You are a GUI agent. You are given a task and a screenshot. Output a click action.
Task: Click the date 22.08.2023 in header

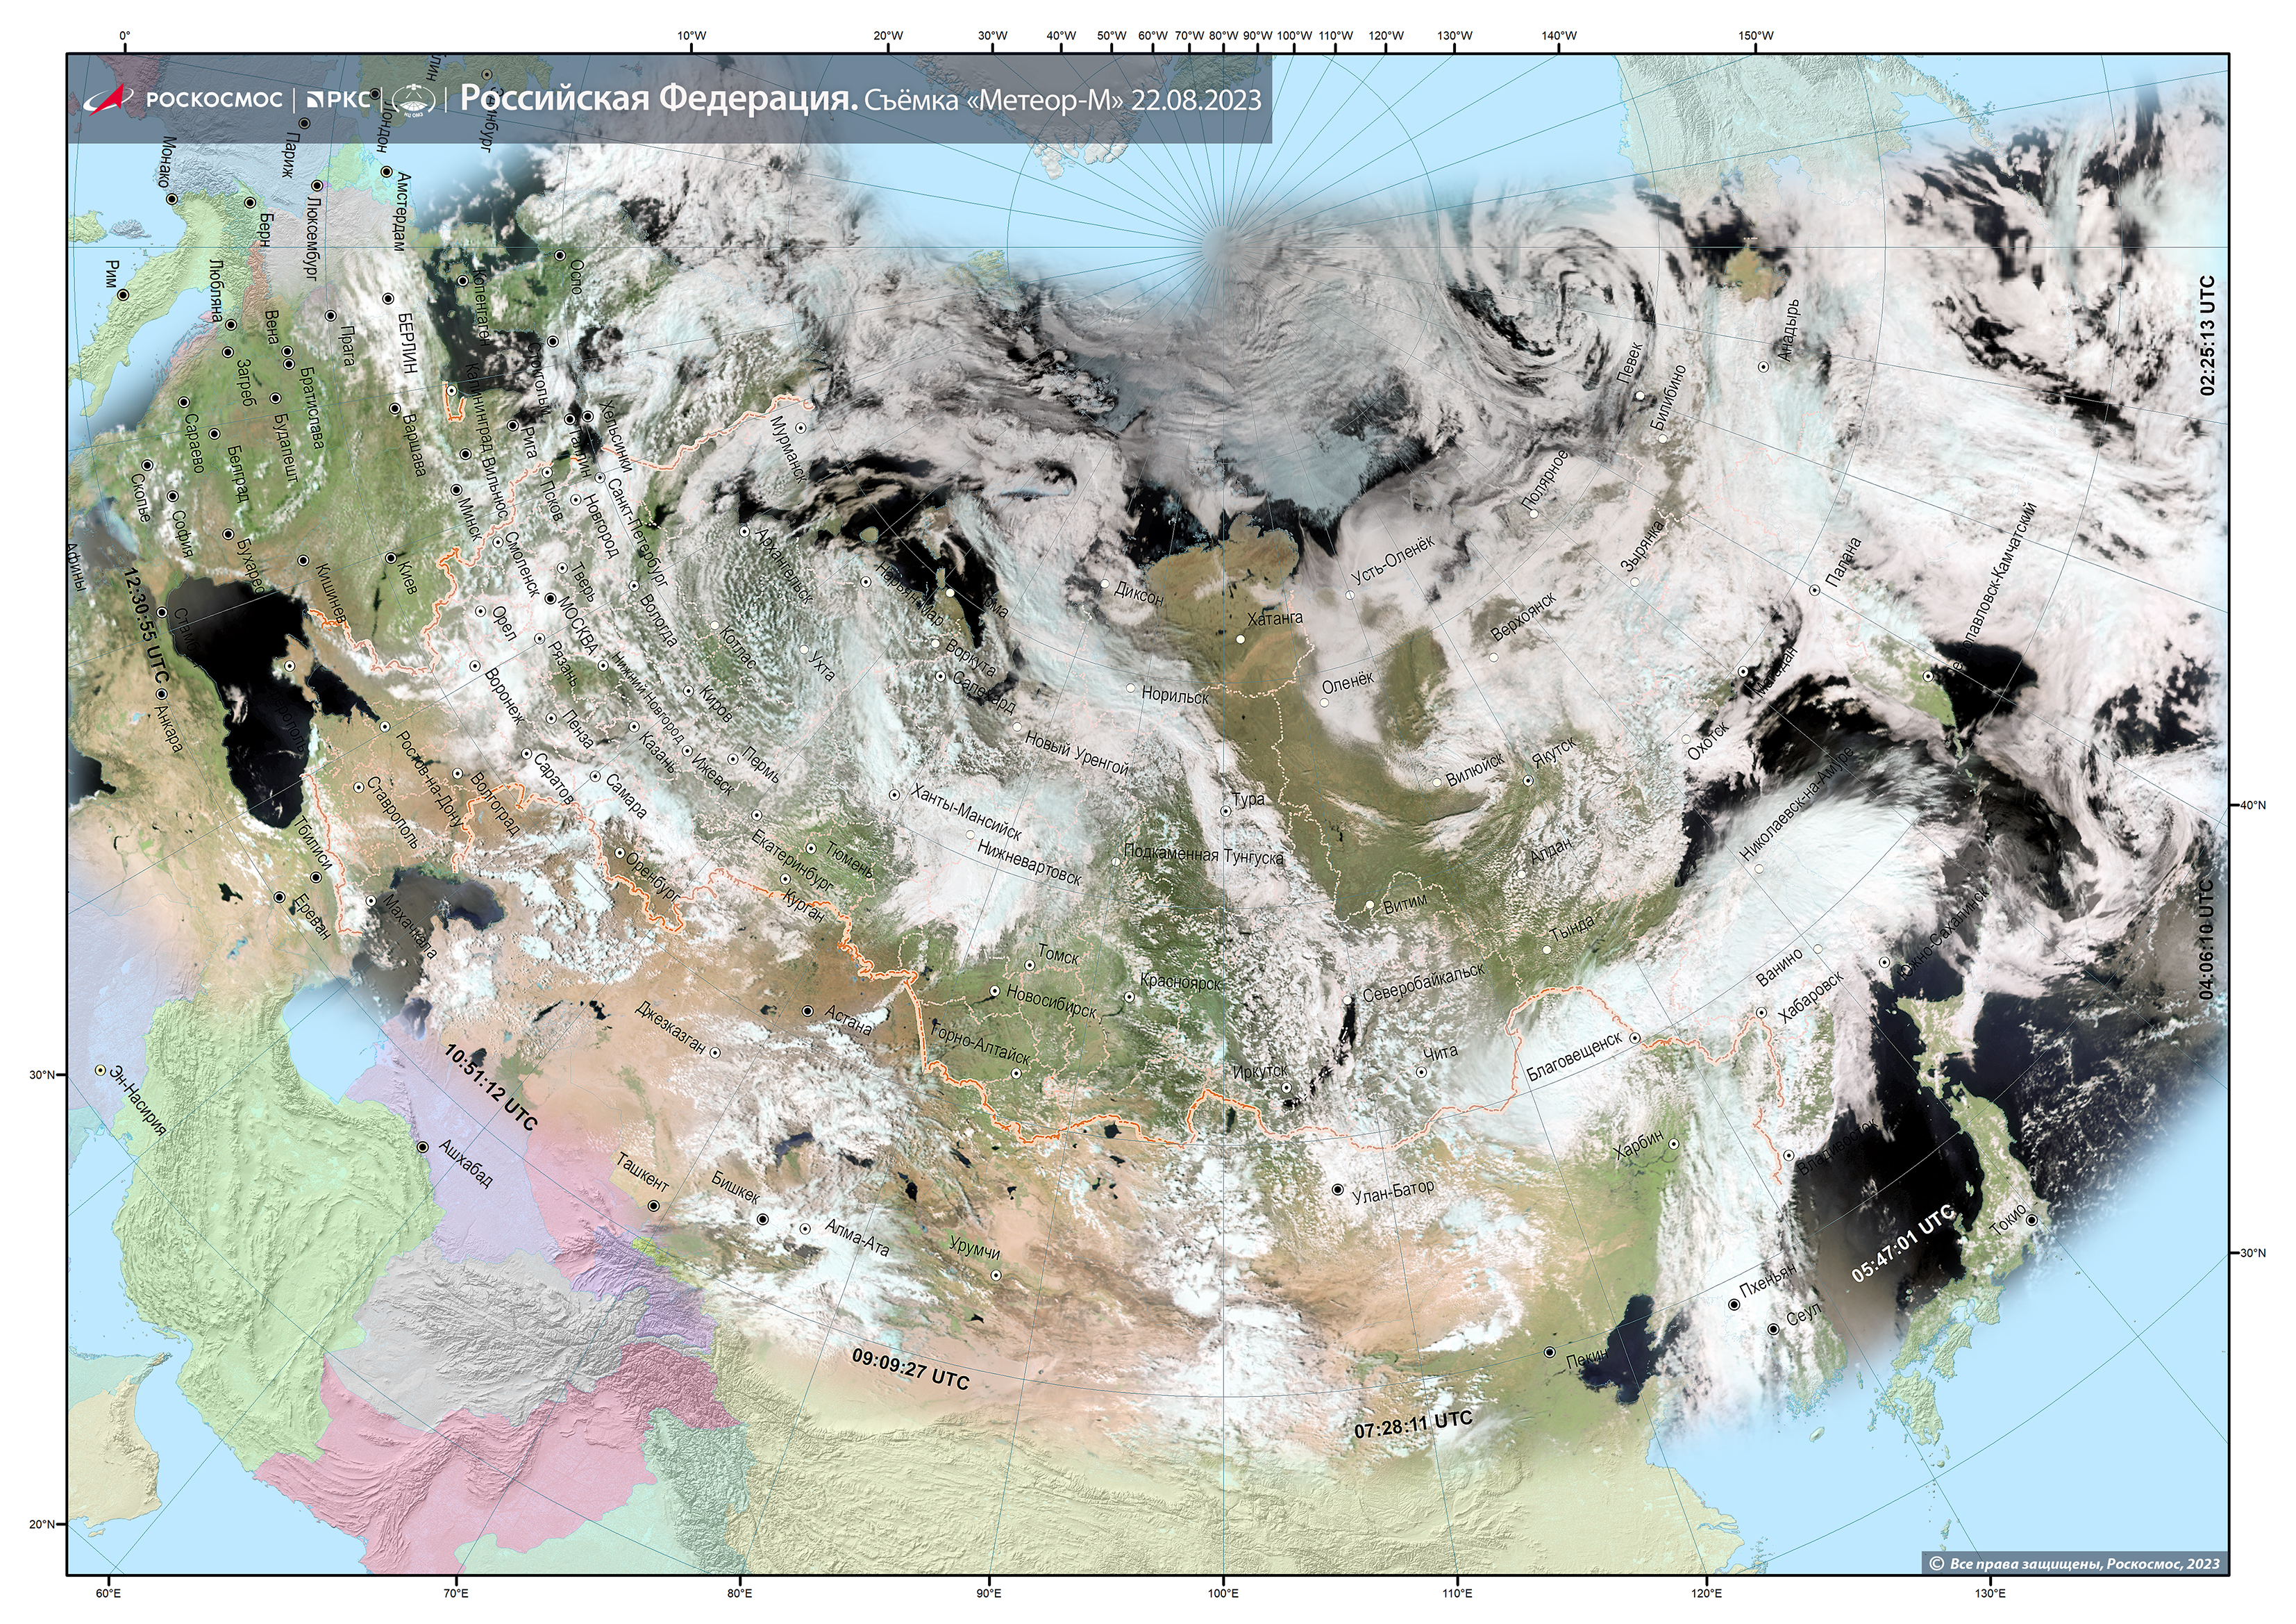tap(1196, 100)
